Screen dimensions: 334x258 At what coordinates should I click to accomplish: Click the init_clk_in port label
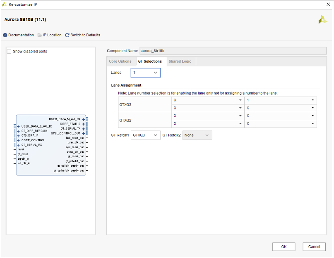[x=24, y=163]
